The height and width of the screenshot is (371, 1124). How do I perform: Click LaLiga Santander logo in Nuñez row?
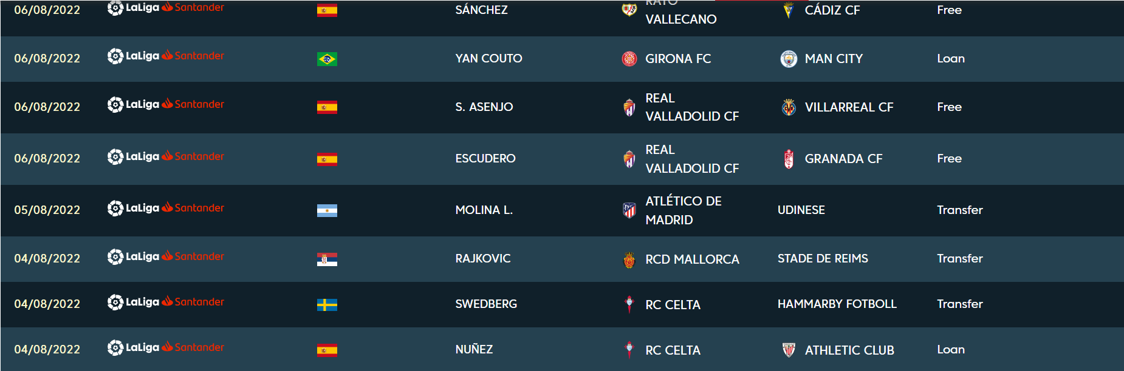165,347
